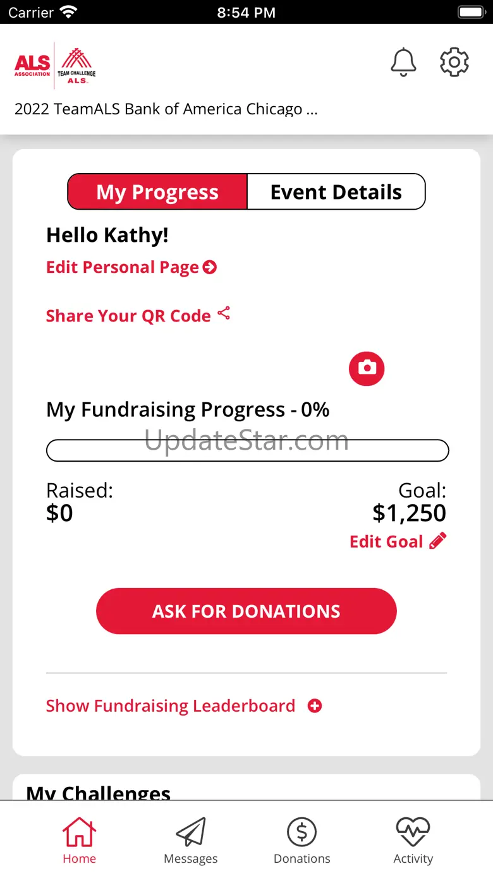Tap the red camera photo icon

click(367, 368)
